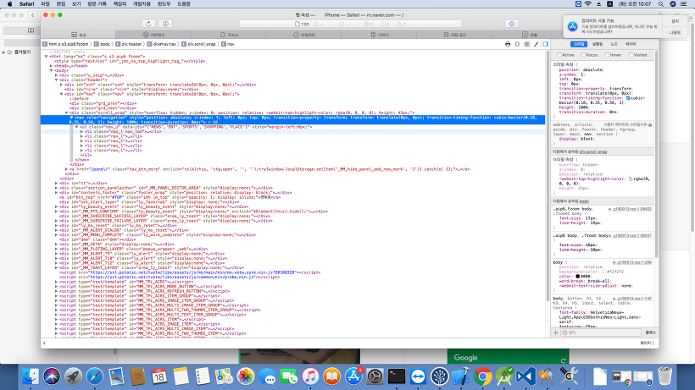The image size is (695, 390).
Task: Launch Siri from the Dock
Action: click(x=52, y=376)
